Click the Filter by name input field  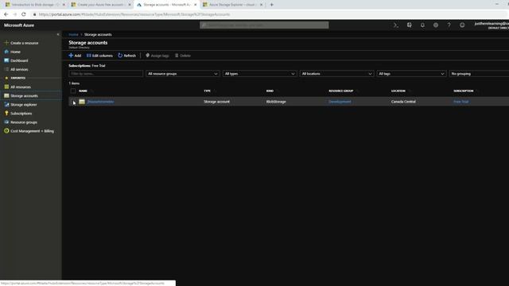click(x=106, y=74)
